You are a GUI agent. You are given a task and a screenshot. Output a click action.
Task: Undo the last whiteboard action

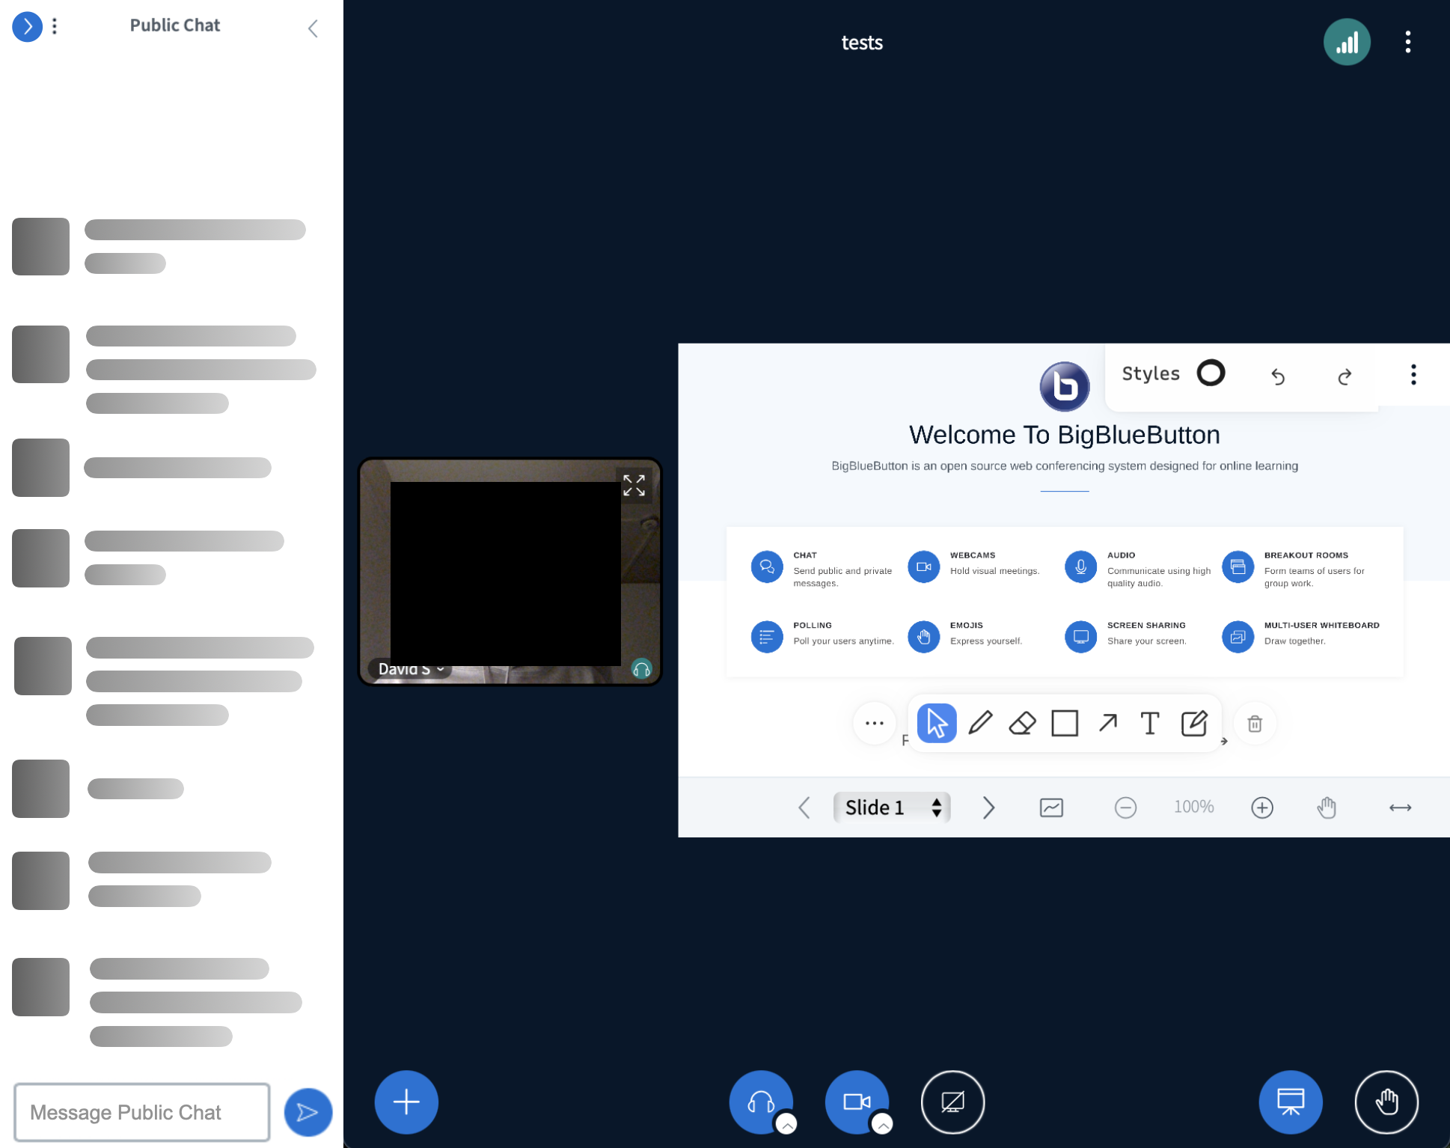click(1278, 376)
